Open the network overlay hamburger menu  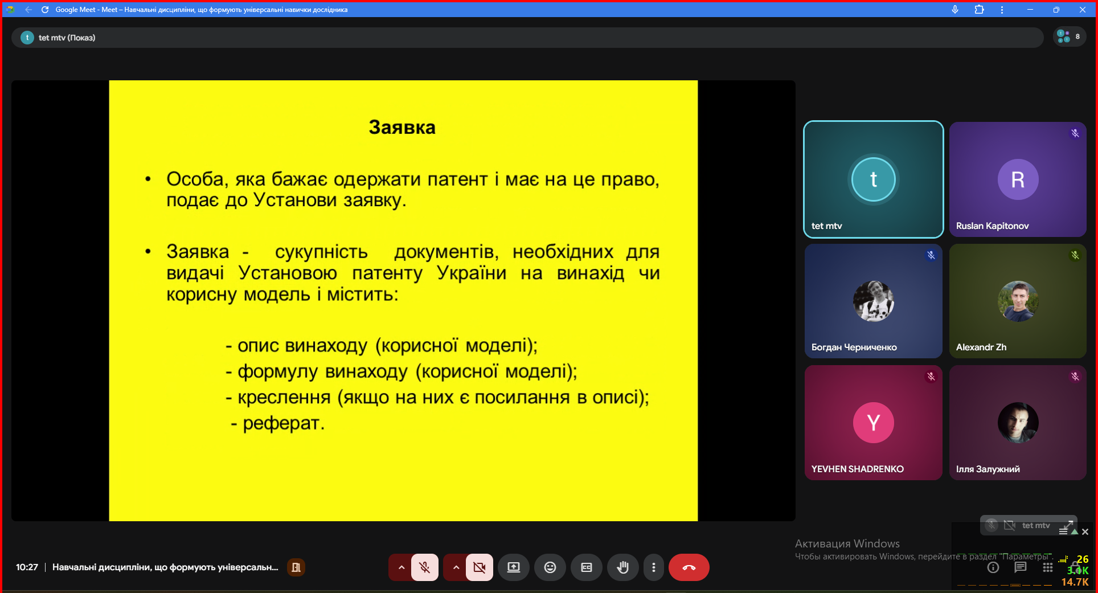coord(1063,531)
